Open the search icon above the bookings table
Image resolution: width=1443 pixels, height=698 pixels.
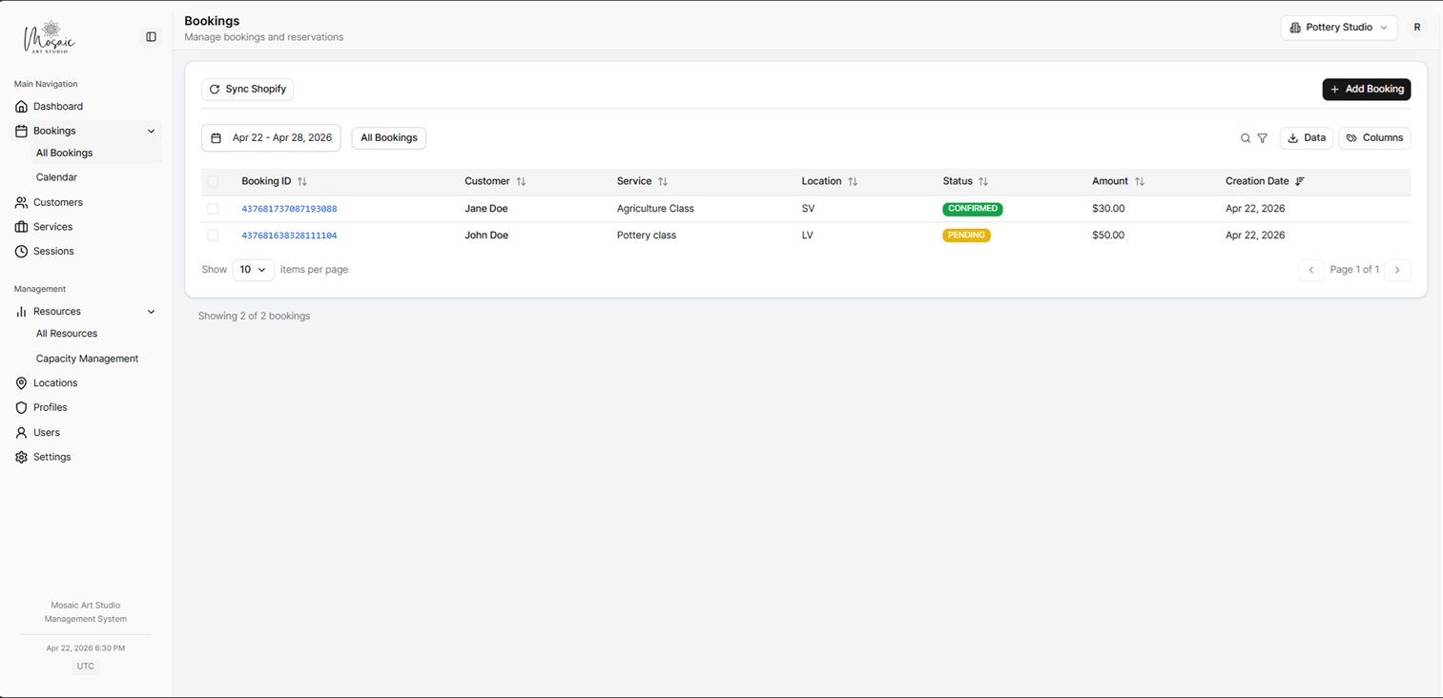coord(1246,138)
